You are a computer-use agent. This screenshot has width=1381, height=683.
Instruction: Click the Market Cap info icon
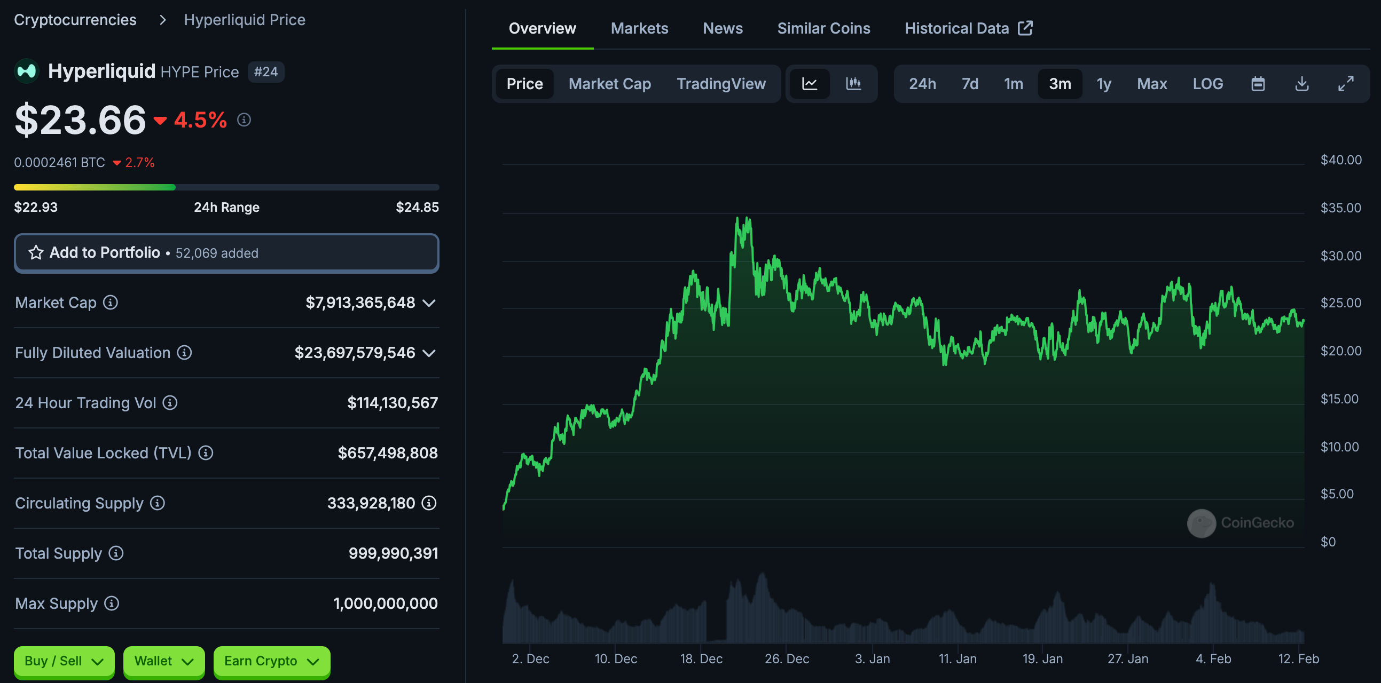tap(111, 303)
